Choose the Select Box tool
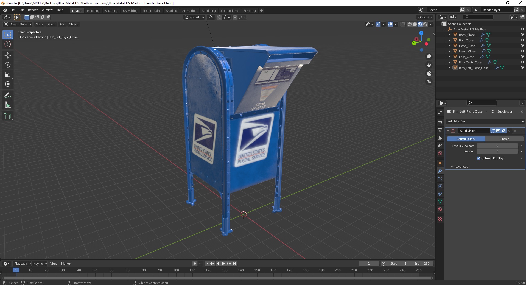Image resolution: width=526 pixels, height=285 pixels. coord(8,35)
